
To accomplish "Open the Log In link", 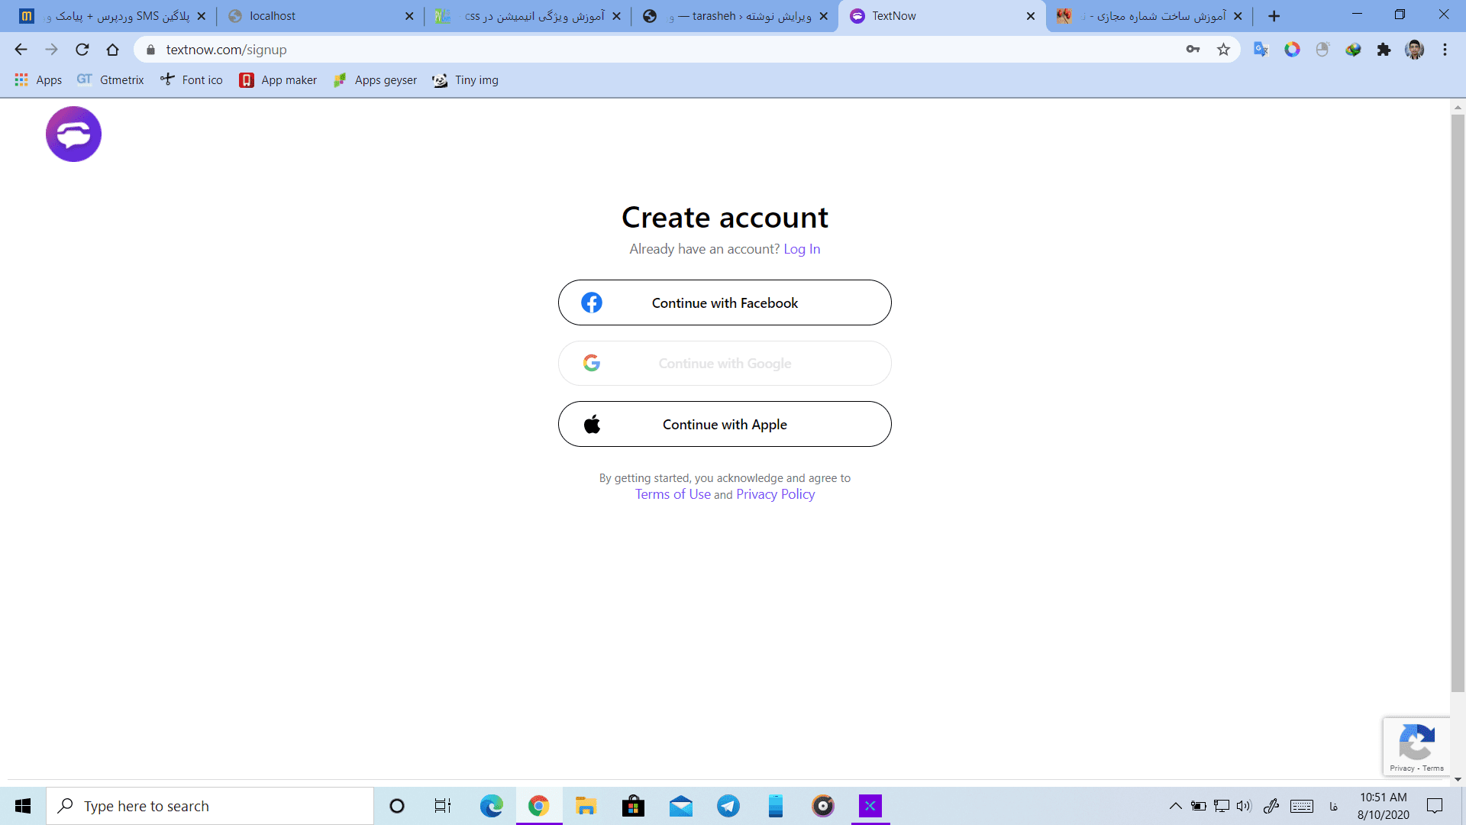I will point(802,249).
